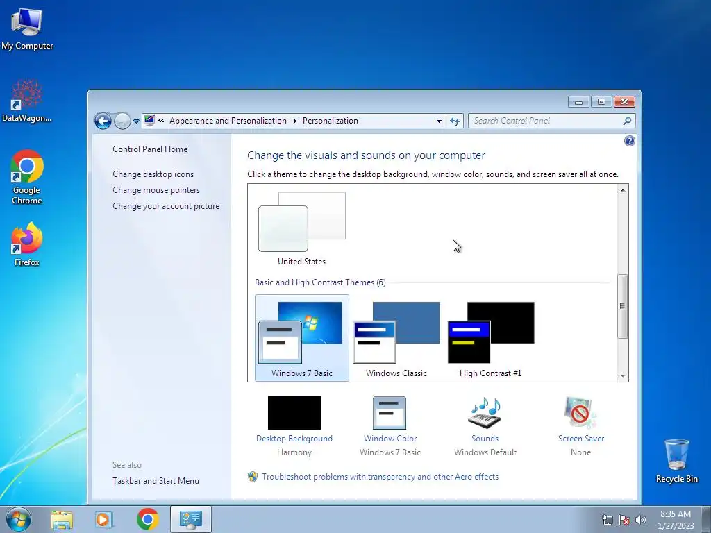711x533 pixels.
Task: Click theme list scroll down arrow
Action: pyautogui.click(x=623, y=375)
